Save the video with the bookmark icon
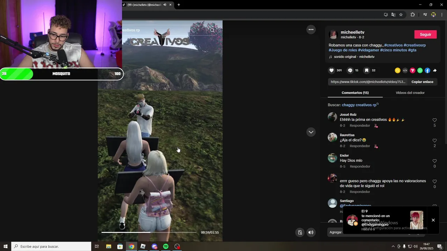Image resolution: width=447 pixels, height=251 pixels. click(367, 70)
